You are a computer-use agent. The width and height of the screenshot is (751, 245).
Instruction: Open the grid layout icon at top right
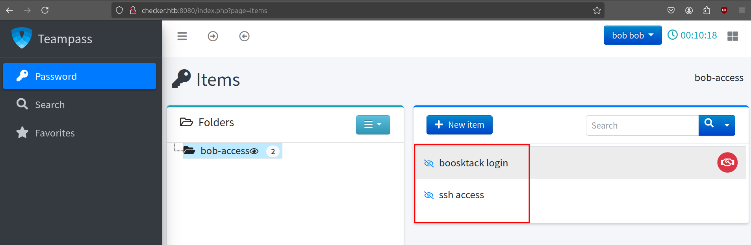tap(732, 36)
